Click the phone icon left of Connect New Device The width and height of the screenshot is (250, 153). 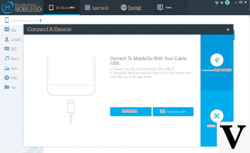7,20
